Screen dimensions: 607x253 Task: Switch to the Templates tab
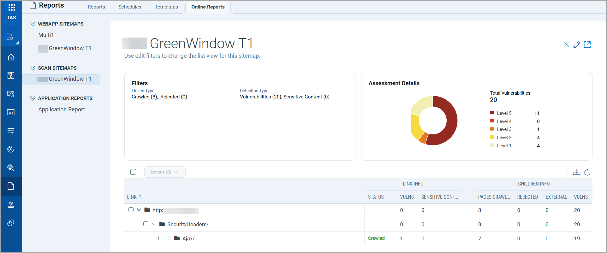[x=166, y=7]
